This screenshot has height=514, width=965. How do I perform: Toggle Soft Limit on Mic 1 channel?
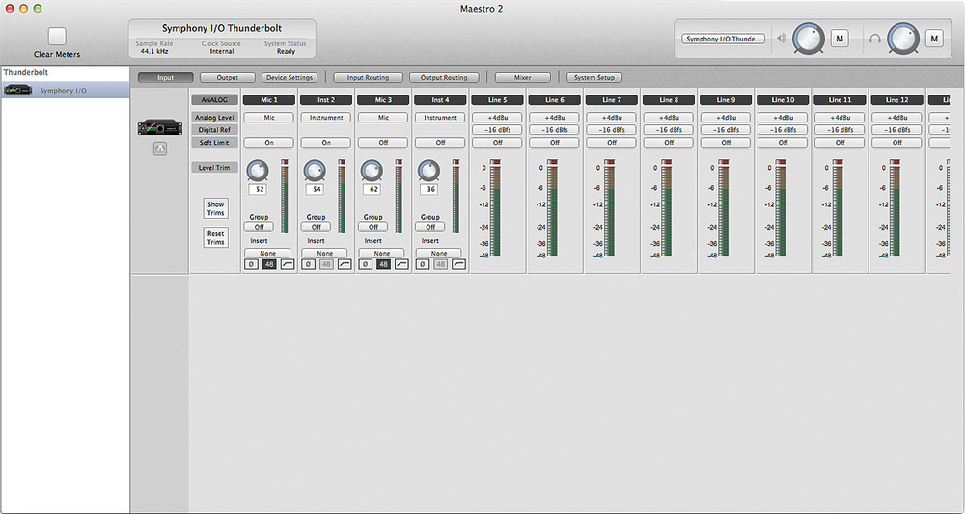pyautogui.click(x=268, y=142)
